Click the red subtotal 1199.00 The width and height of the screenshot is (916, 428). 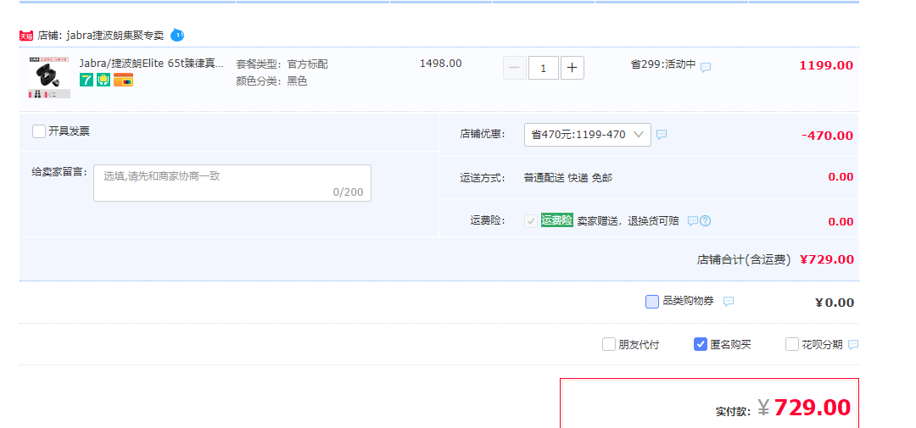[x=826, y=65]
